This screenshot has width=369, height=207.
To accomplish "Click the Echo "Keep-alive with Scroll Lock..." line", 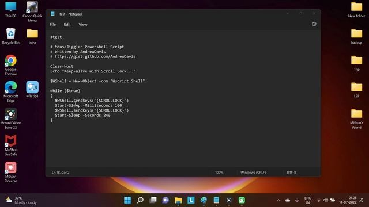I will [x=93, y=71].
